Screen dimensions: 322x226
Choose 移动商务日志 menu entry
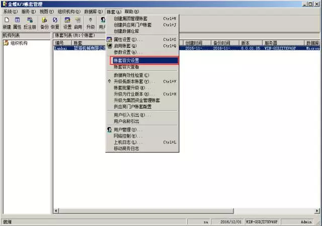pos(142,148)
